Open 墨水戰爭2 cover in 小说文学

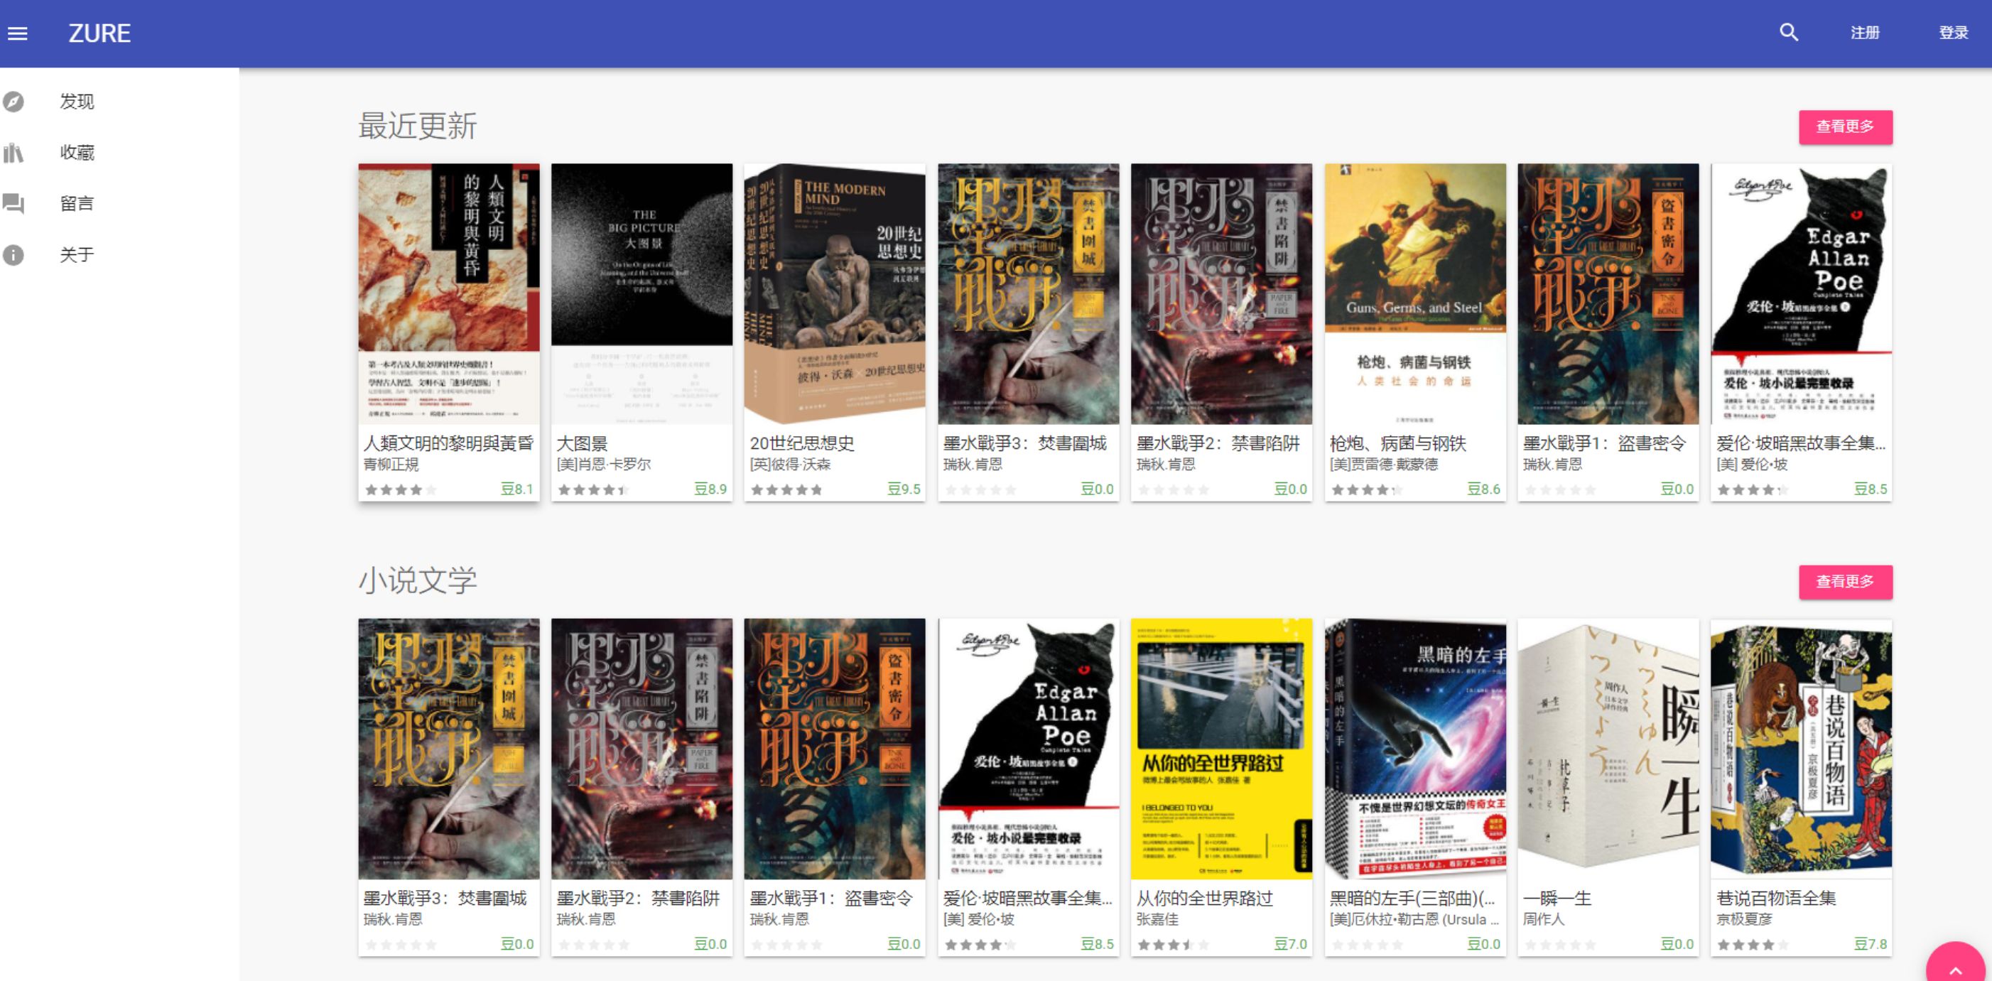pos(642,748)
